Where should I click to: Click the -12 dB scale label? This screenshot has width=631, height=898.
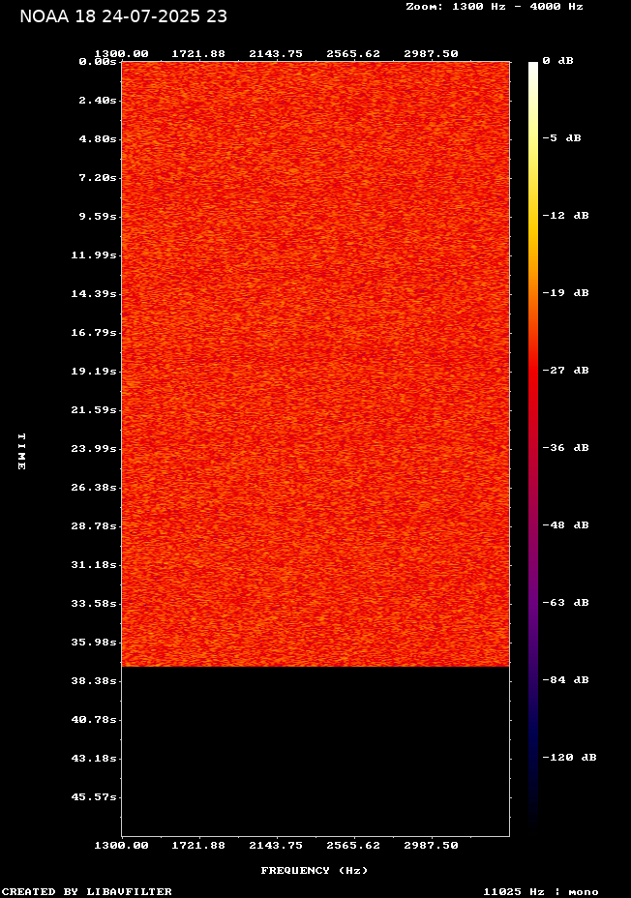[566, 216]
